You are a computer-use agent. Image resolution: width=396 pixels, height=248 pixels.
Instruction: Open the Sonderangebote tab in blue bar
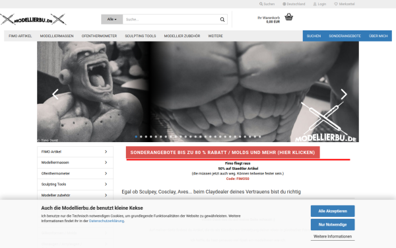[345, 36]
